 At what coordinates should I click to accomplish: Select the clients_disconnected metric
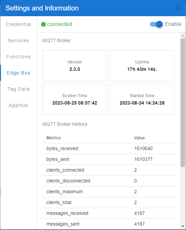pos(108,181)
